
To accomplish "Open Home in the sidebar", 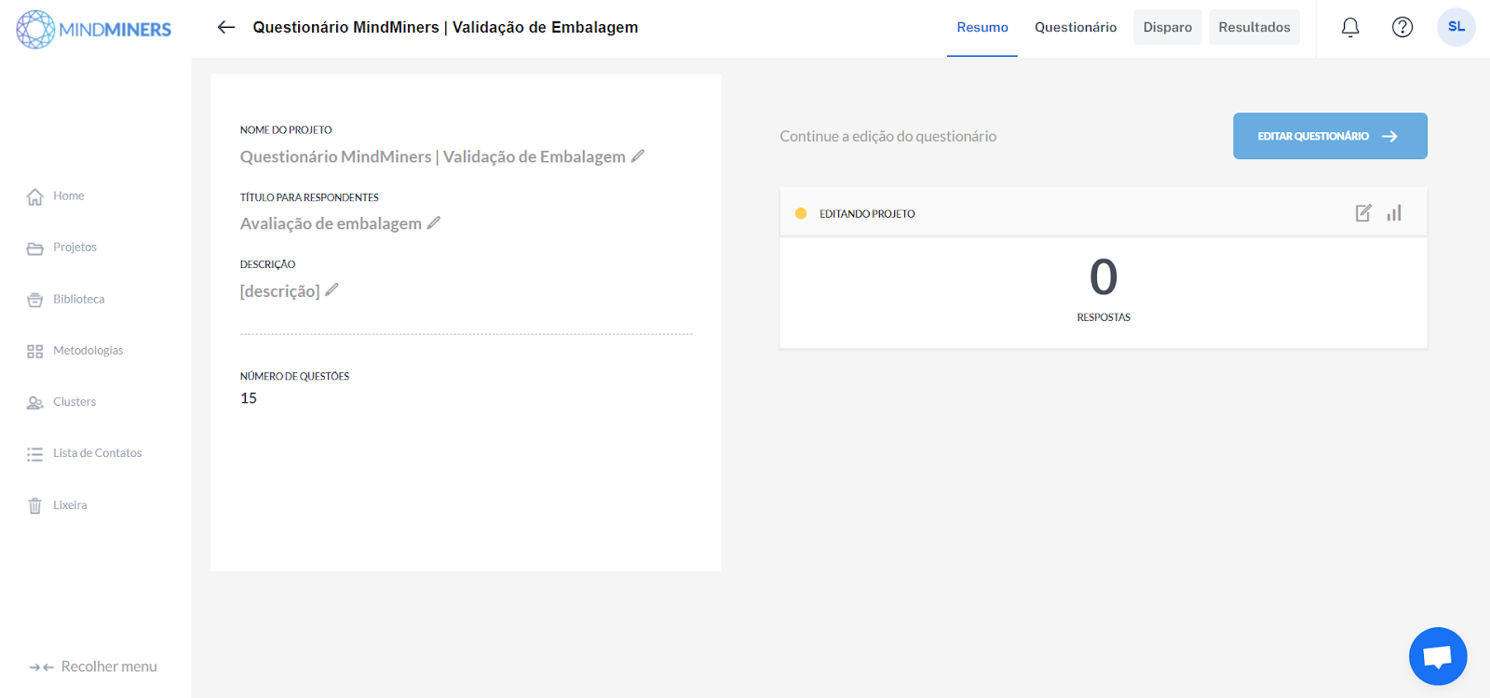I will click(x=69, y=196).
